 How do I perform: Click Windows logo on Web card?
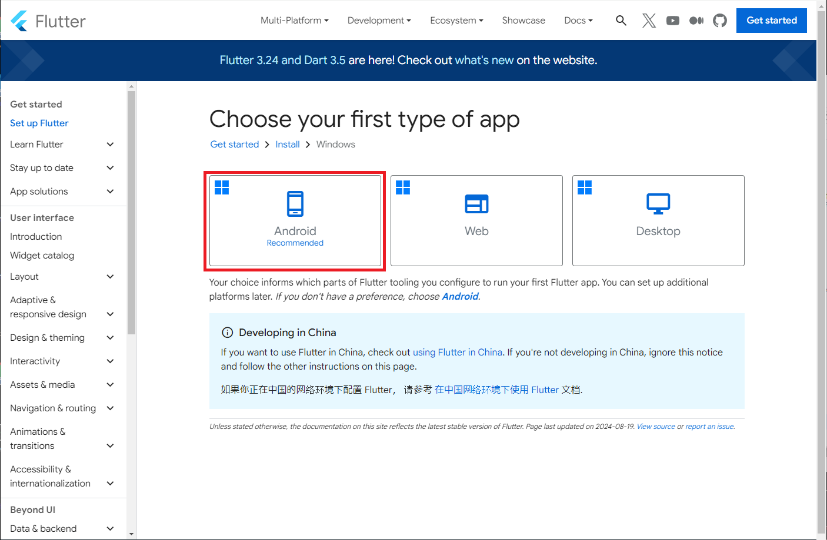[403, 187]
